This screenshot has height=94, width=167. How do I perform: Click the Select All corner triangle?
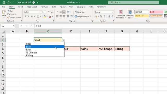[4, 31]
